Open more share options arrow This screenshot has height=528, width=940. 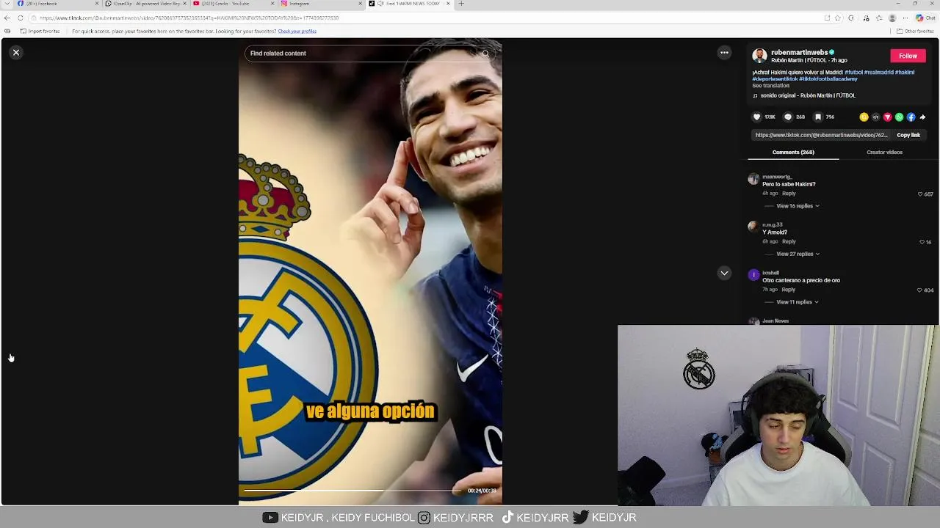click(922, 117)
